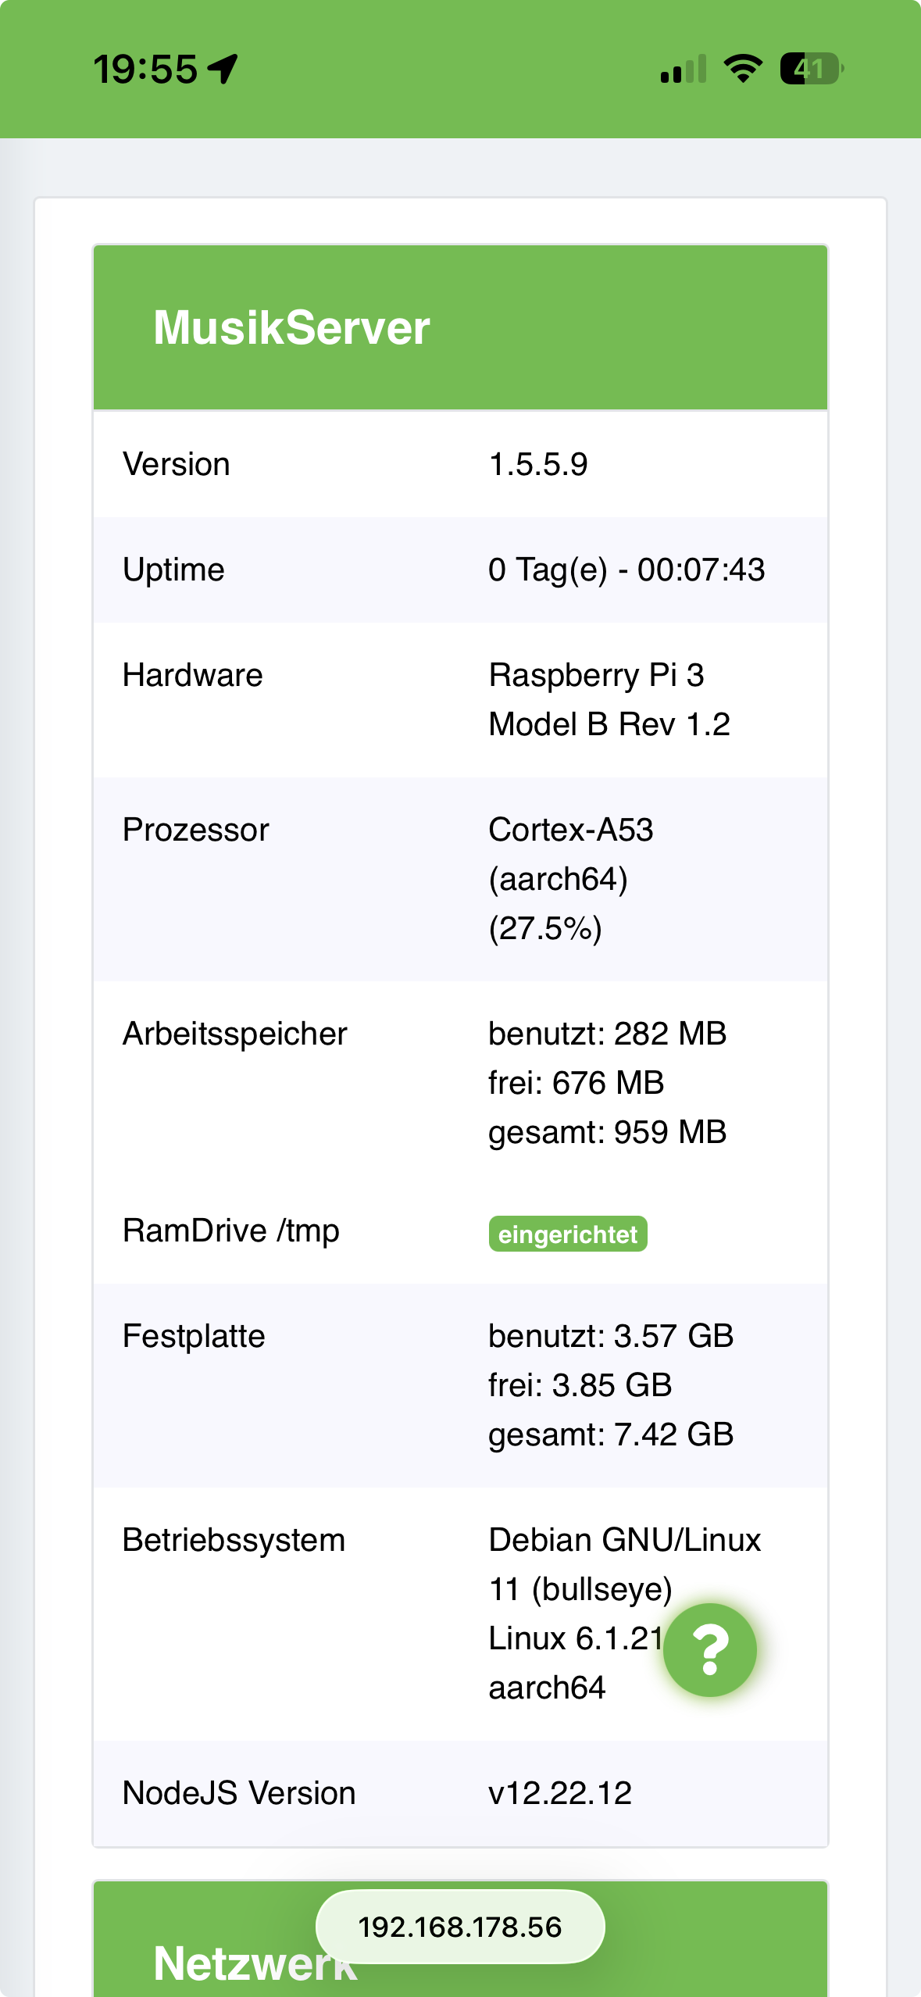Tap the Cortex-A53 processor entry
Image resolution: width=921 pixels, height=1997 pixels.
tap(571, 830)
